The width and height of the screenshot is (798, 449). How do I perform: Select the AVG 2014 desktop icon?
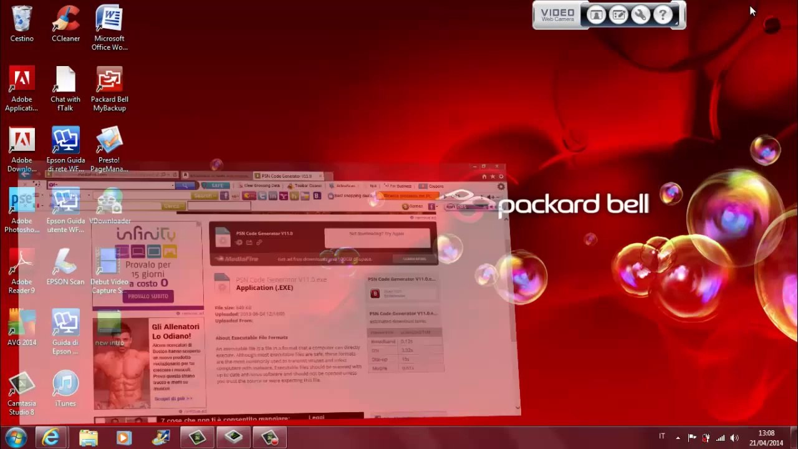coord(22,328)
